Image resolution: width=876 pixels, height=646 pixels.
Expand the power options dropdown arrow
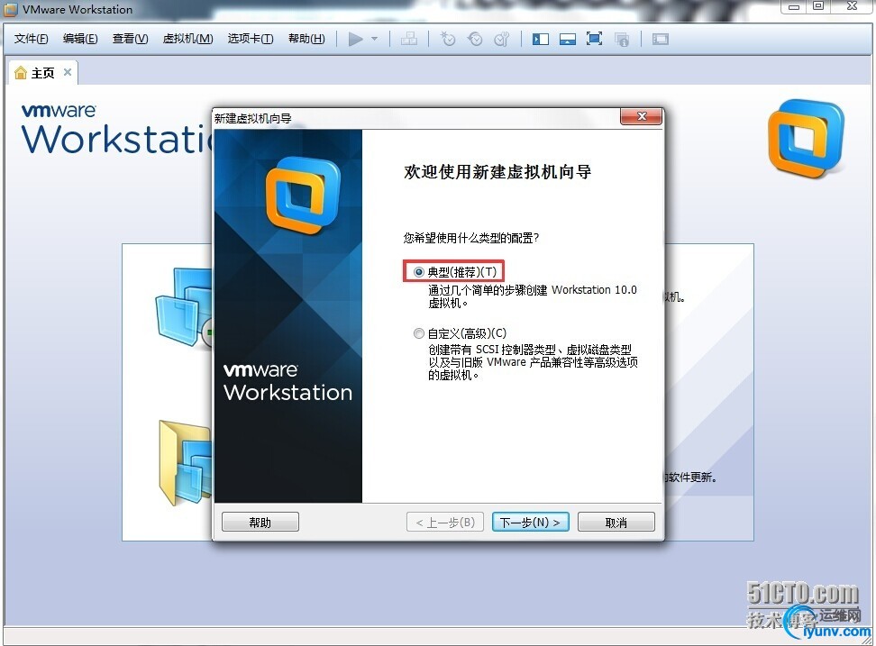[374, 39]
